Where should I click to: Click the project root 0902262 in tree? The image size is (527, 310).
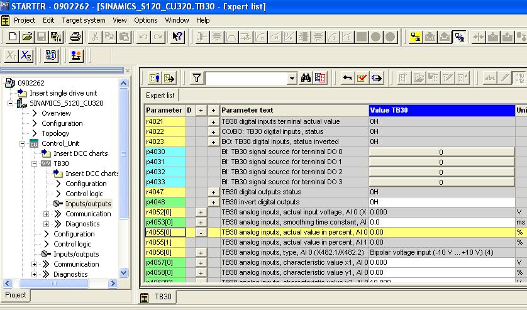point(31,83)
